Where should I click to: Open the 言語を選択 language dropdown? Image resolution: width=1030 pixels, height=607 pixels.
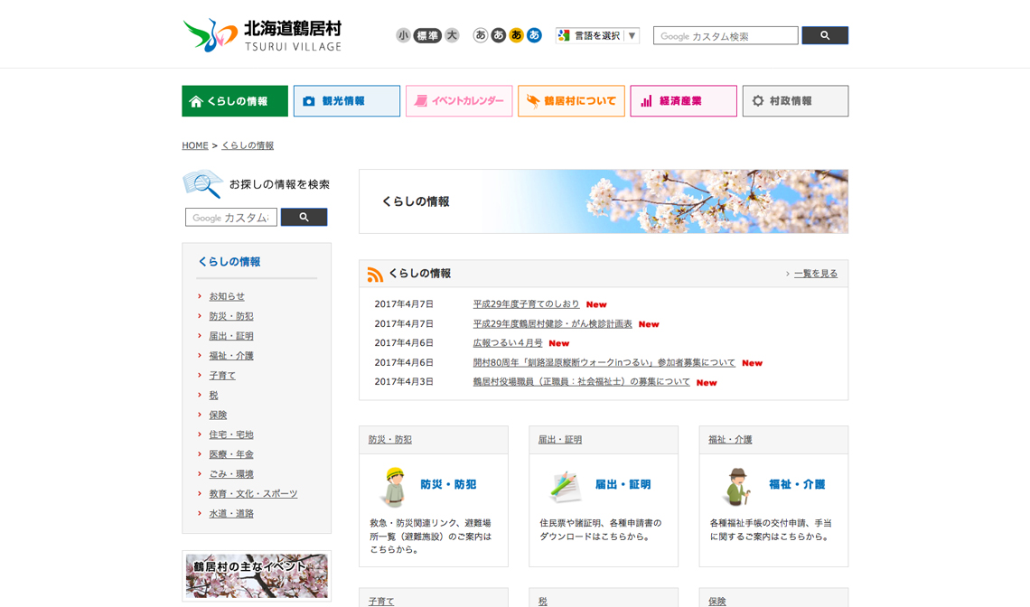click(x=597, y=35)
